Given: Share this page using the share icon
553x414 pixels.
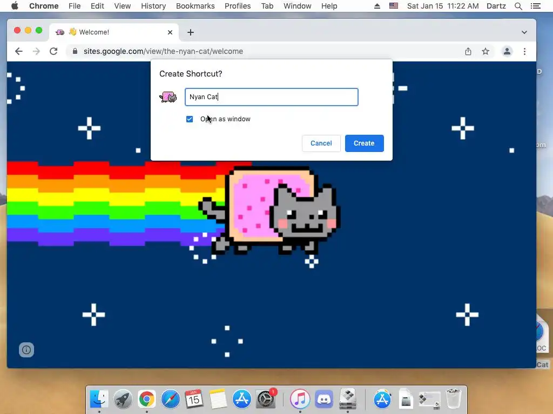Looking at the screenshot, I should pos(468,51).
